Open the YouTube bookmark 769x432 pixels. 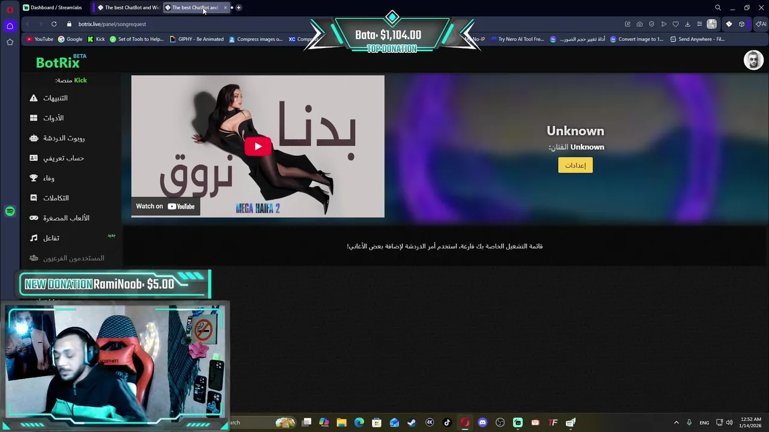[40, 39]
